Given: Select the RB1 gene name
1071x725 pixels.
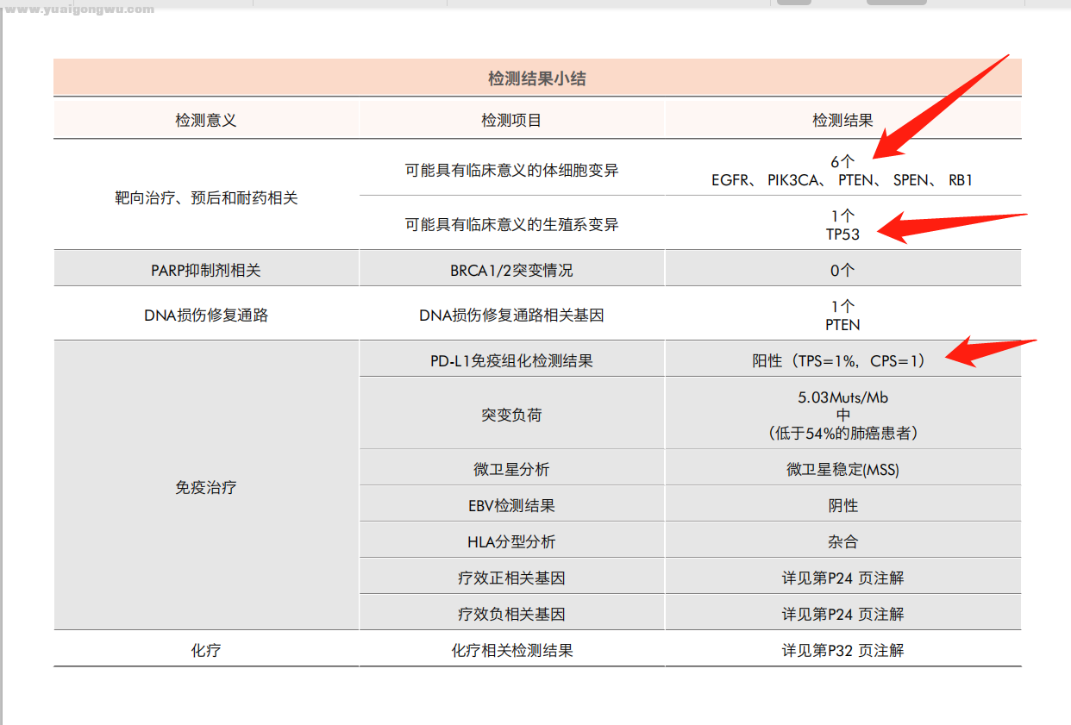Looking at the screenshot, I should 961,181.
